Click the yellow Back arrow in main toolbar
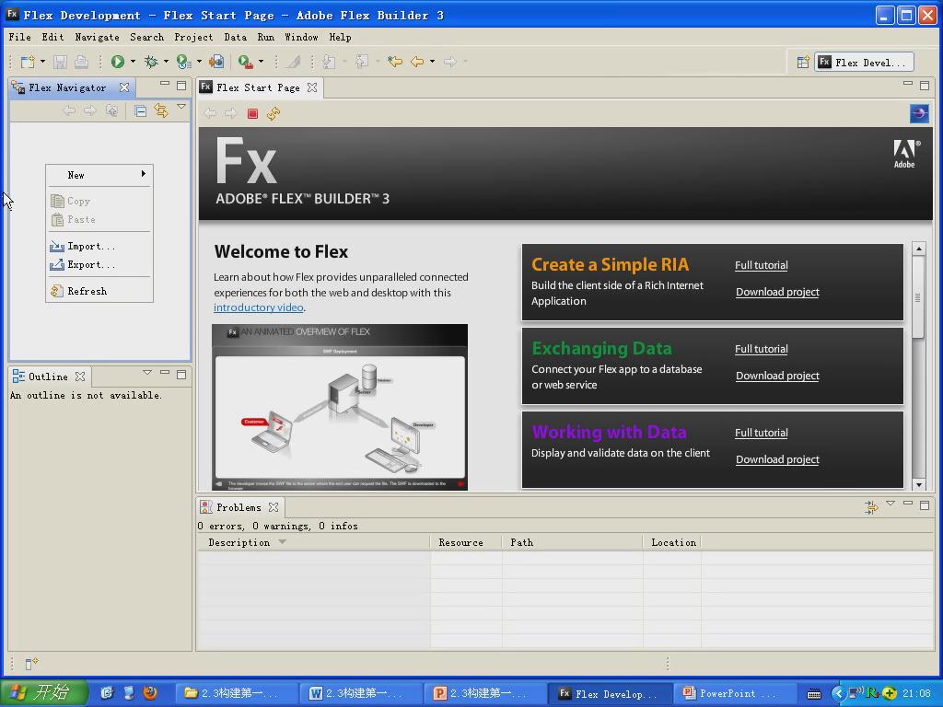The image size is (943, 707). pos(417,62)
